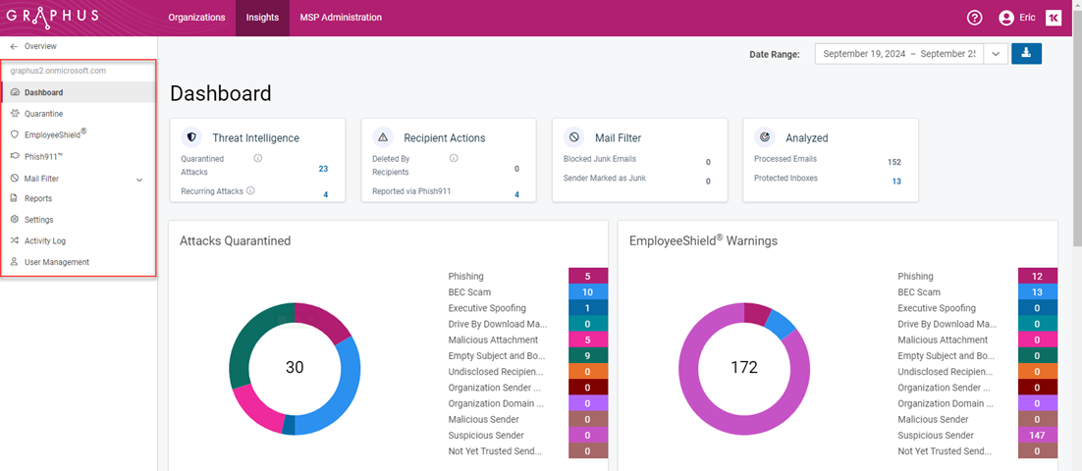
Task: Click Attacks Quarantined BEC Scam swatch 10
Action: point(588,291)
